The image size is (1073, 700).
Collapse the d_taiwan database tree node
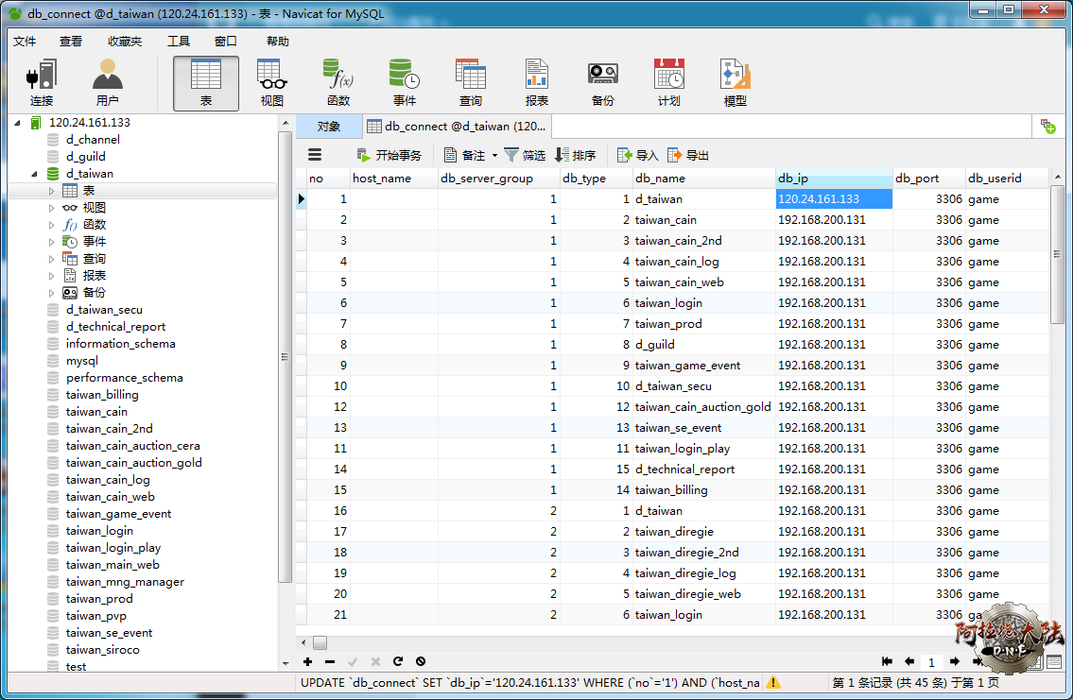pos(35,174)
